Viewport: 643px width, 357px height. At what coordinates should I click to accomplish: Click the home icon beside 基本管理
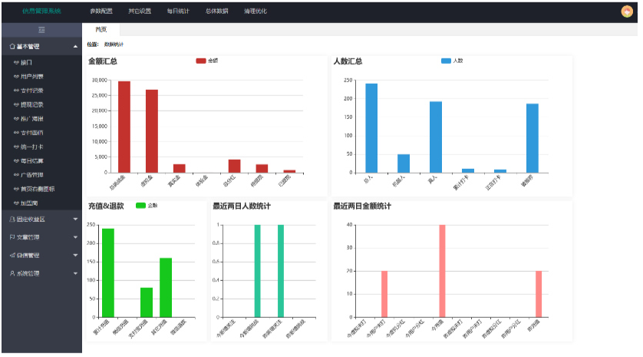12,47
